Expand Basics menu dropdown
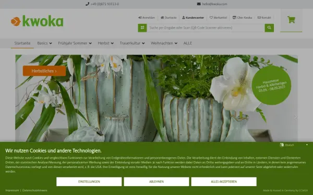Screen dimensions: 313x195 [44, 43]
